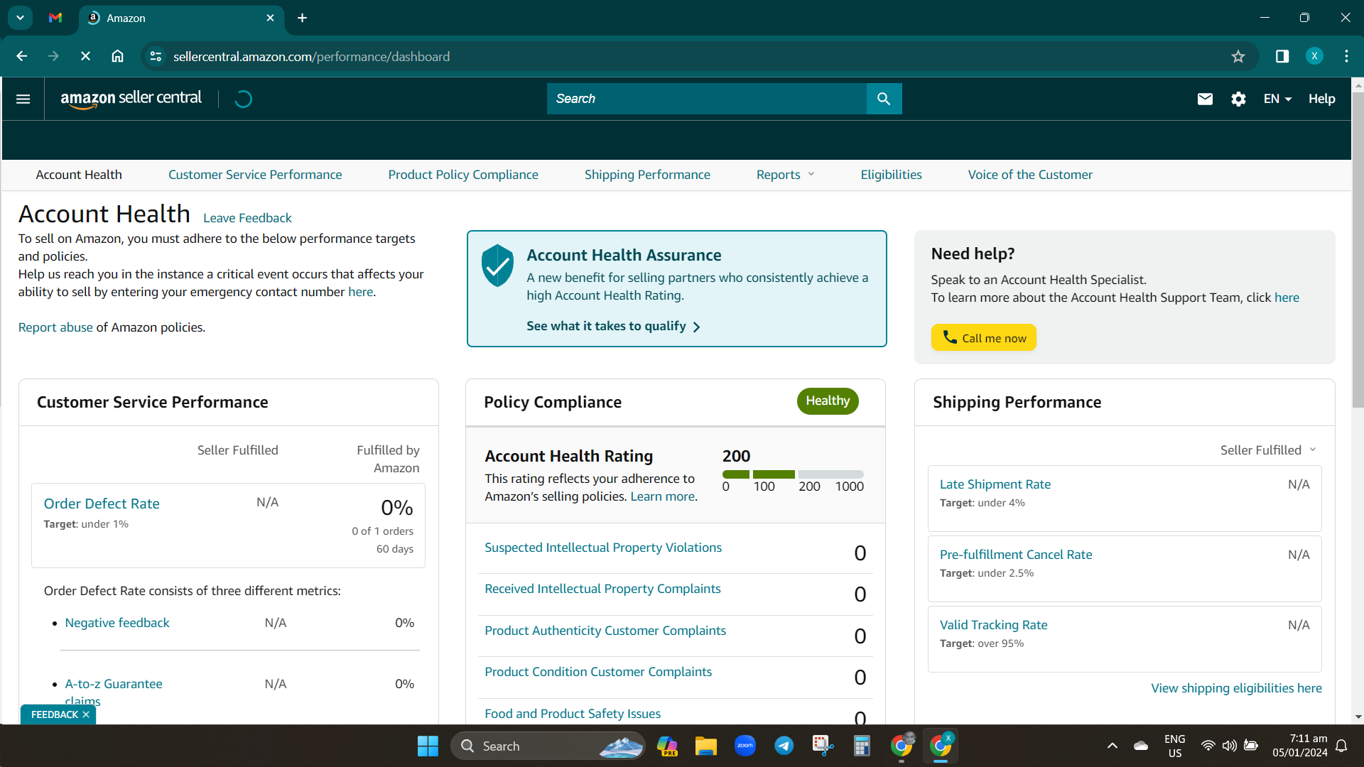
Task: Open Voice of the Customer tab
Action: click(1030, 175)
